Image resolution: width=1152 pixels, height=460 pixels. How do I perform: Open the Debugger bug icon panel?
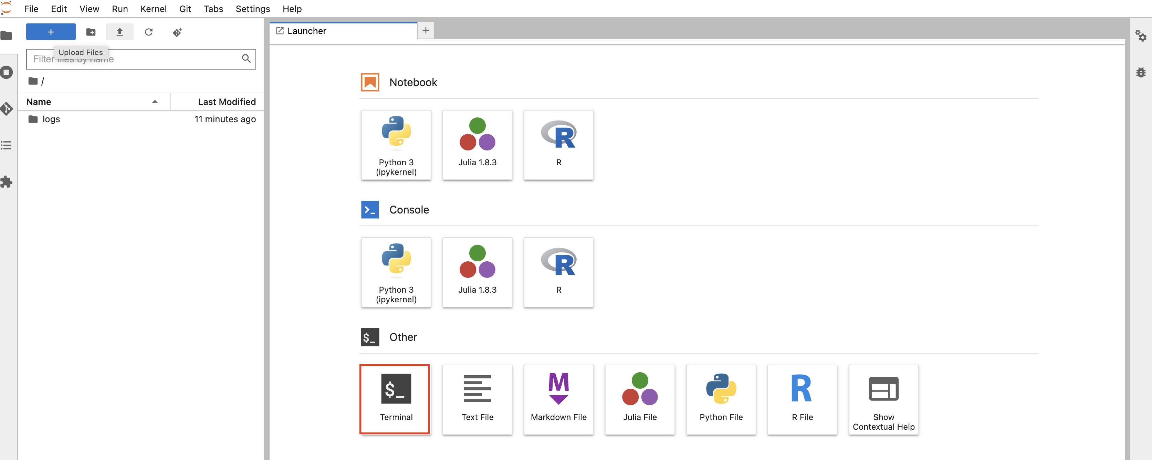tap(1140, 72)
